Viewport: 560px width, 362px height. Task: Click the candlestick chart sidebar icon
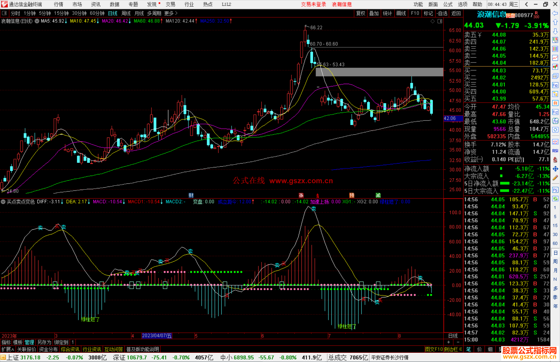click(555, 67)
